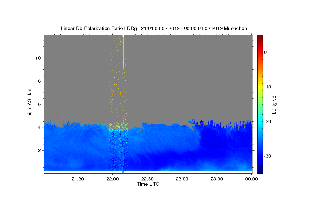Click the '21:30' time axis label
The height and width of the screenshot is (208, 312).
point(78,179)
